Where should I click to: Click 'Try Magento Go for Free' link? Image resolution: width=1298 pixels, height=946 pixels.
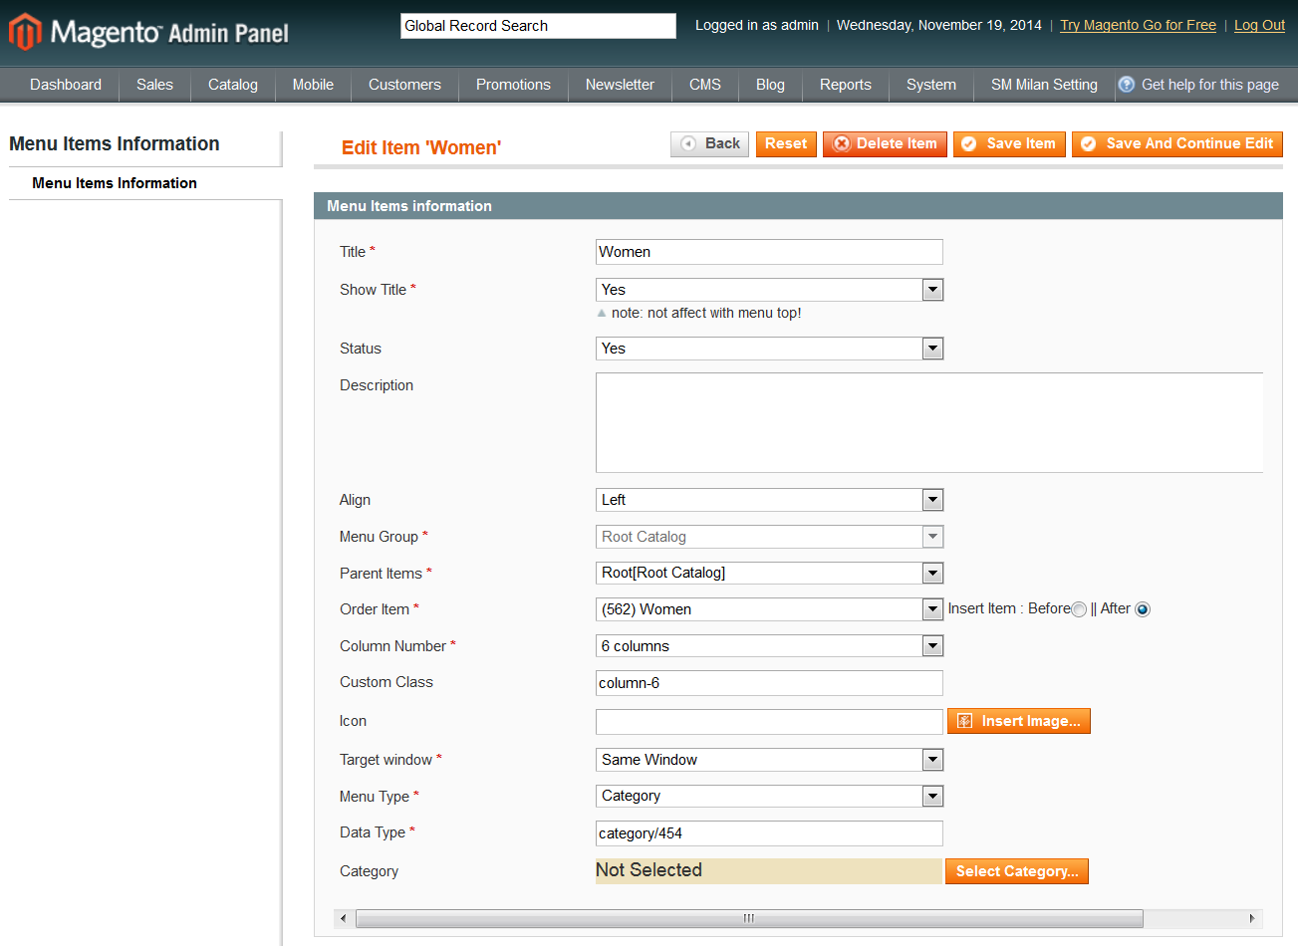pos(1138,25)
